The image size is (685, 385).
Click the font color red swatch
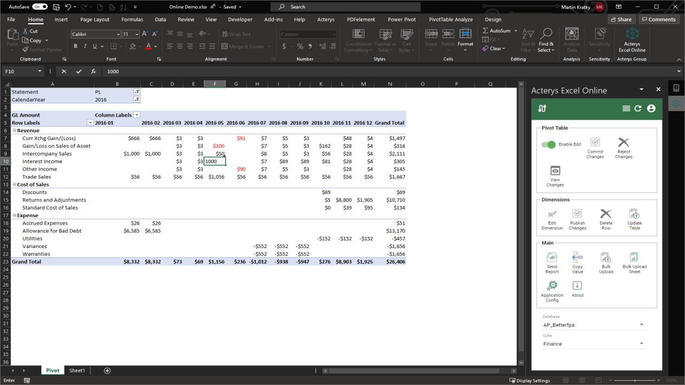[x=148, y=47]
